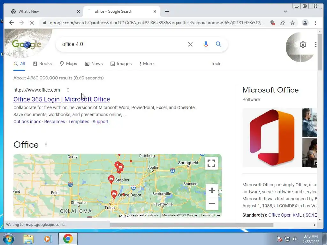
Task: Open options next to Office map heading
Action: pos(46,145)
